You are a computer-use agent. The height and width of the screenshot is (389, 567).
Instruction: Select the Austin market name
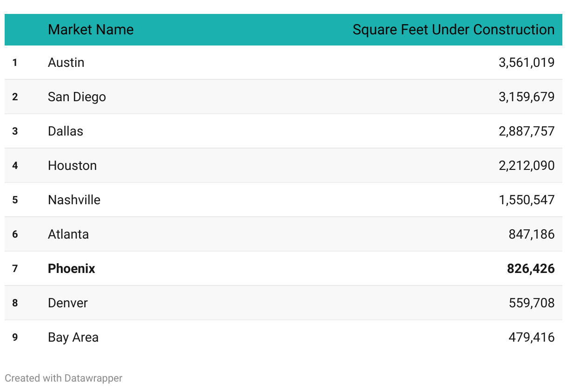pos(66,63)
